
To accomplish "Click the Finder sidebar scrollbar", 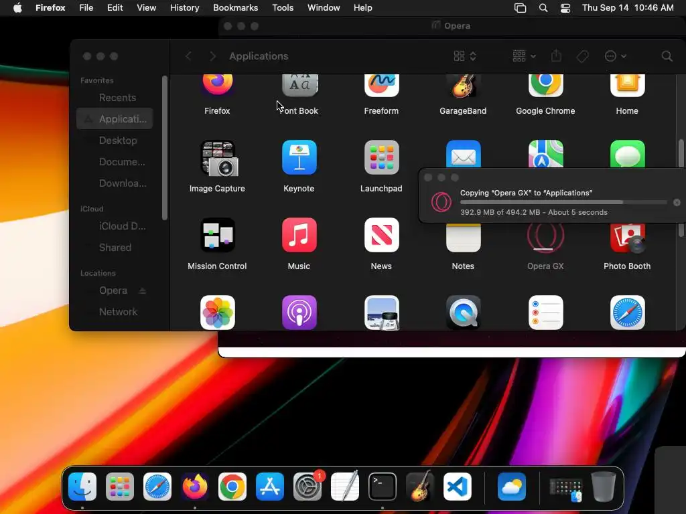I will [165, 148].
